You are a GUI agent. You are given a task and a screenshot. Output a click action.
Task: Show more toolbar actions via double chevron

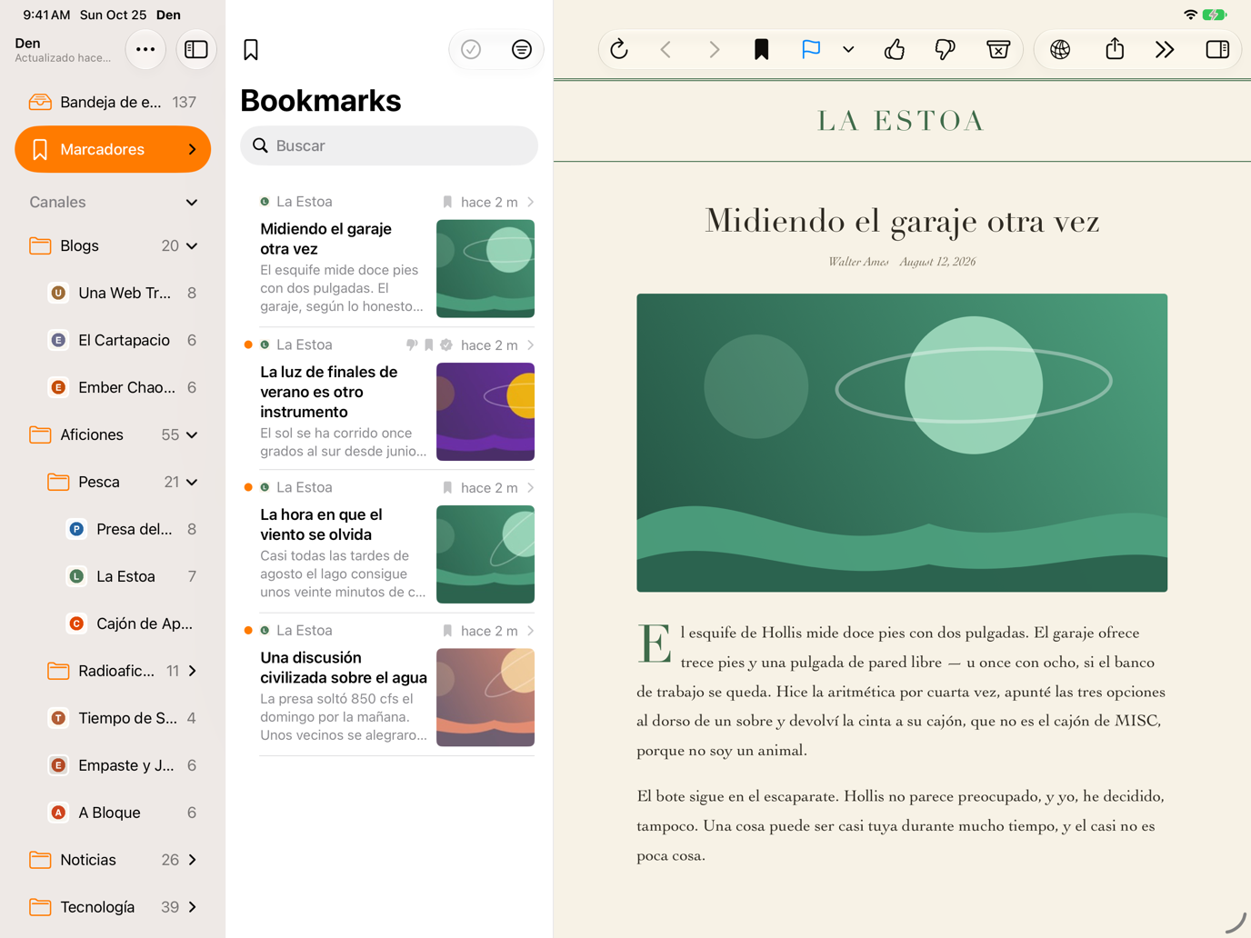coord(1165,49)
